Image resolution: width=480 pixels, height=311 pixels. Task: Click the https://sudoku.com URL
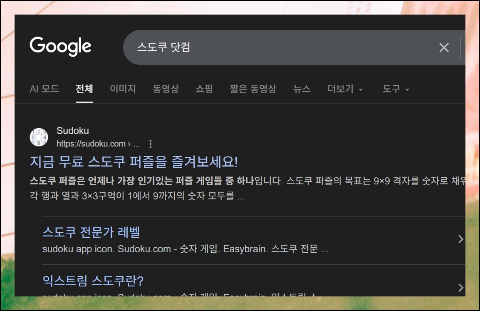coord(98,144)
